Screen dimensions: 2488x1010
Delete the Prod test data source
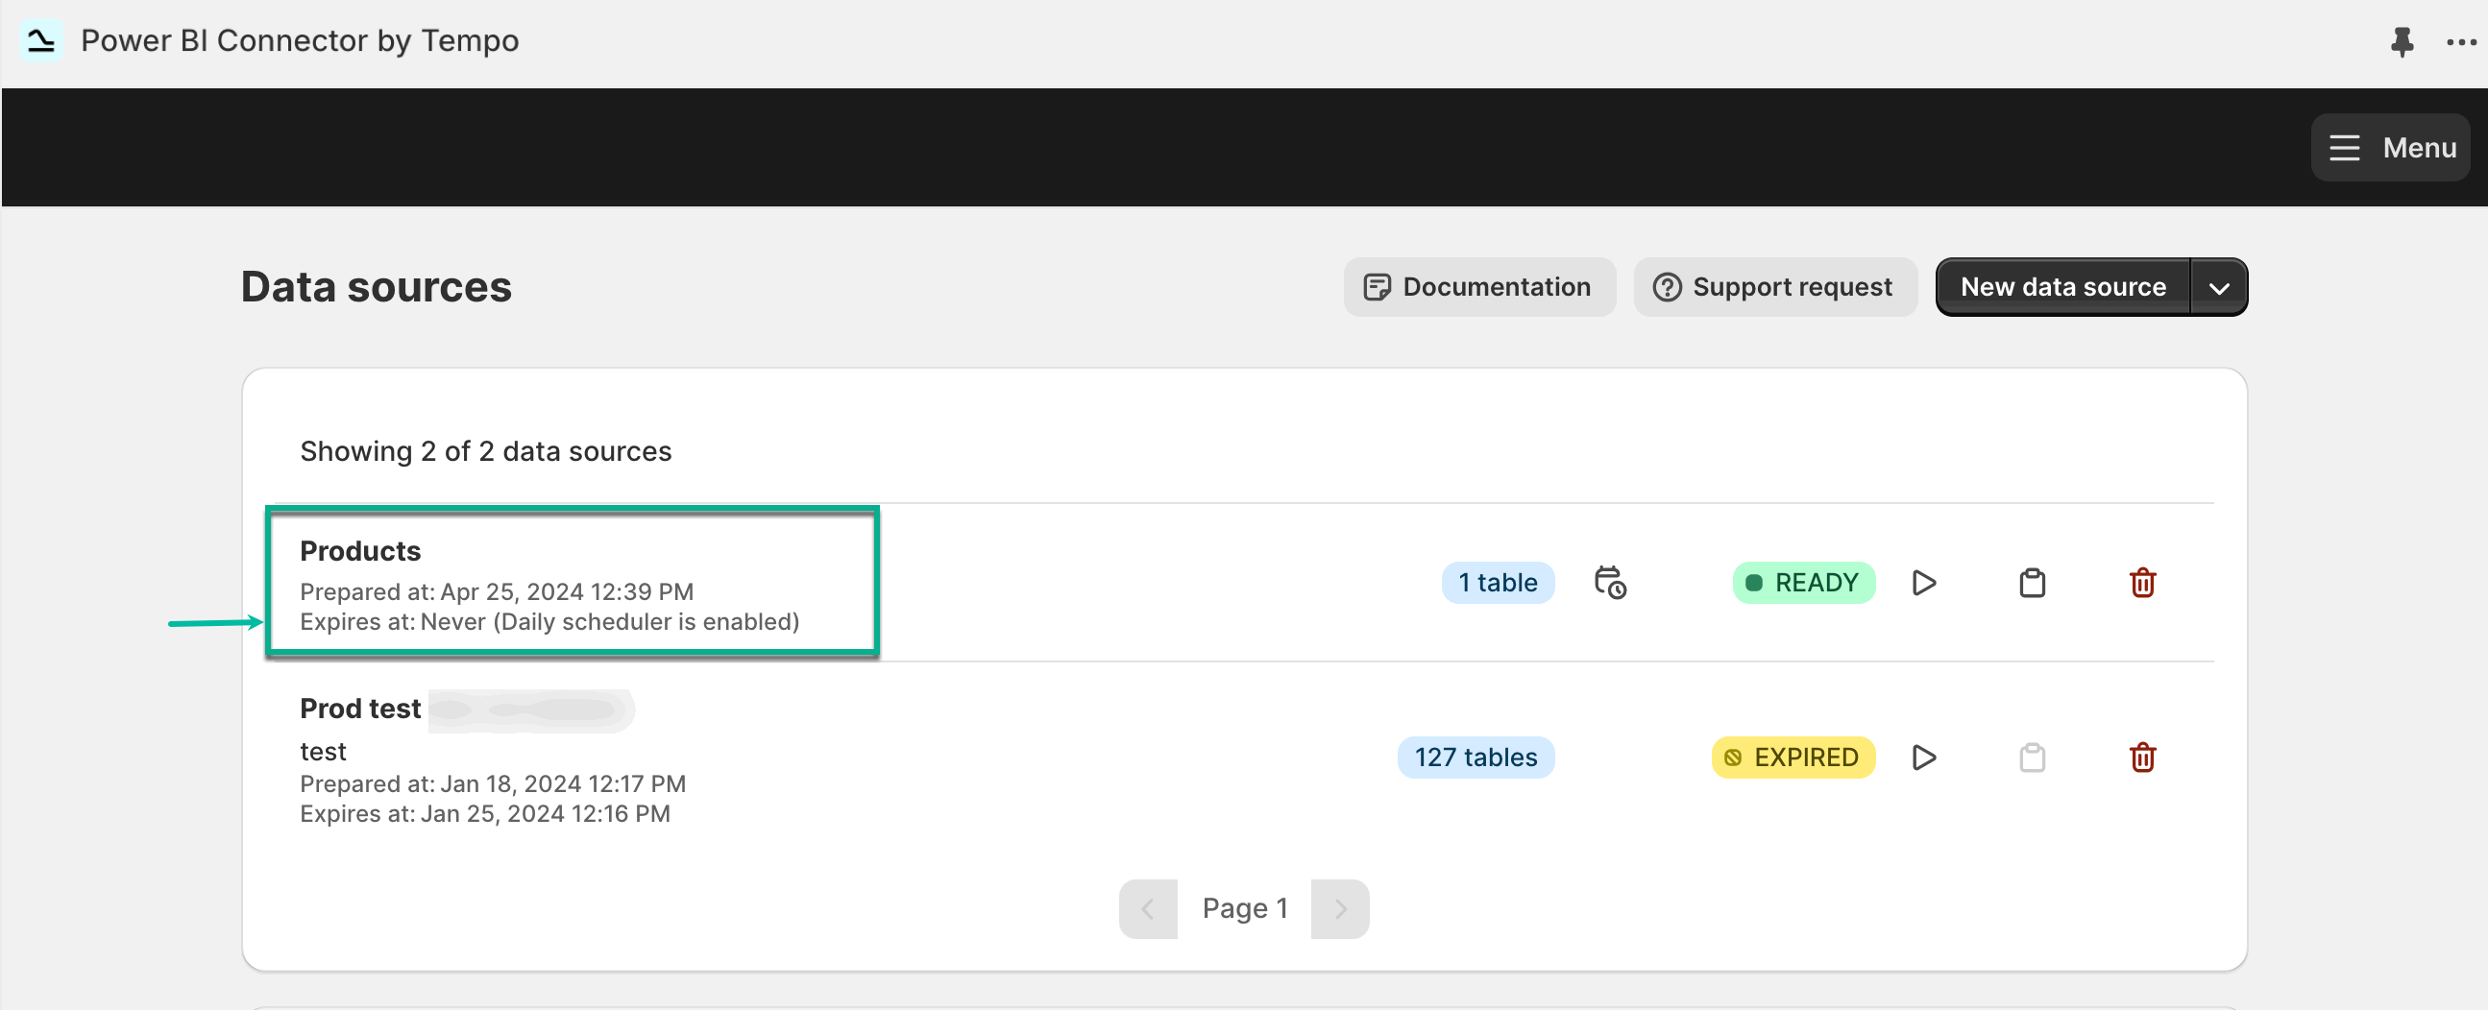2141,757
